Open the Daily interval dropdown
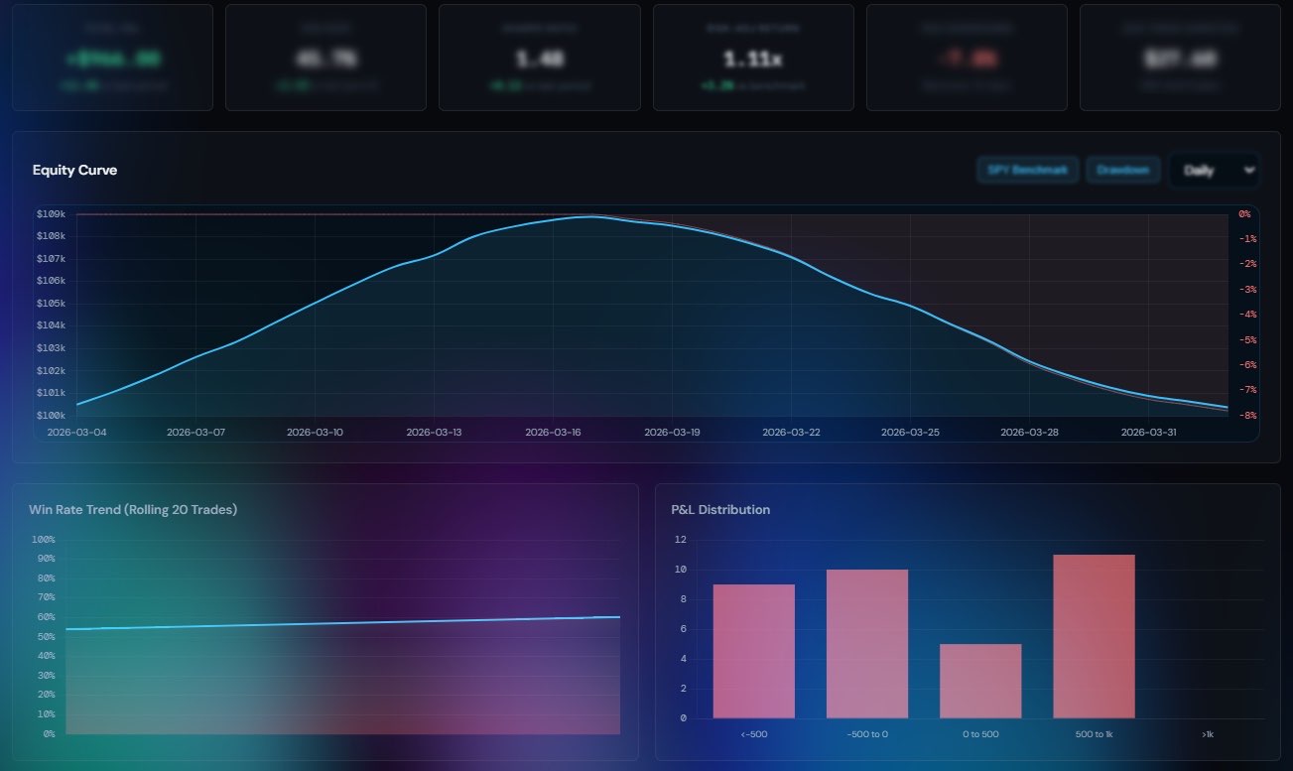1293x771 pixels. pyautogui.click(x=1214, y=170)
